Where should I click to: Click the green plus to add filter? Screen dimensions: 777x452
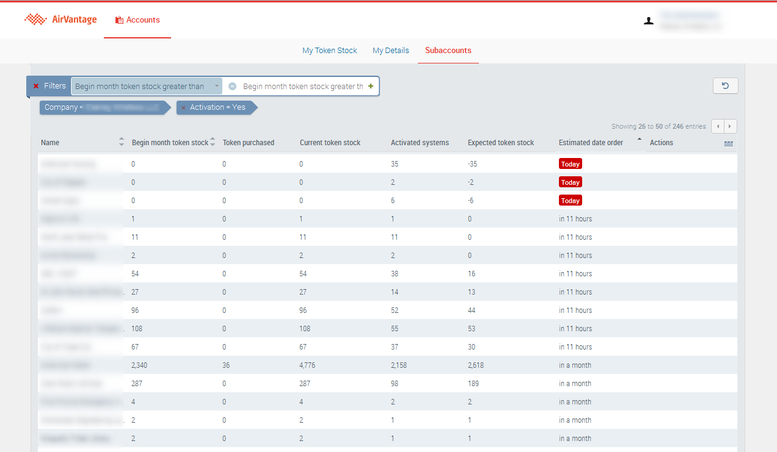pyautogui.click(x=371, y=86)
